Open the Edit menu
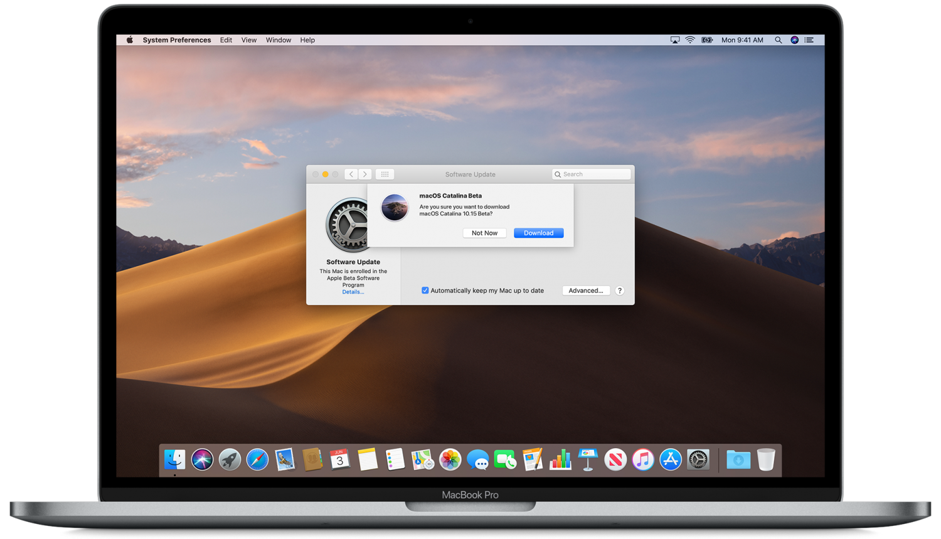Viewport: 941px width, 539px height. (226, 40)
